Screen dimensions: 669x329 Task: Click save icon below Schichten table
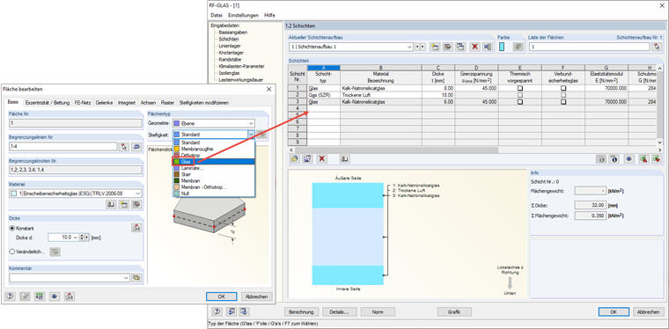pyautogui.click(x=307, y=158)
